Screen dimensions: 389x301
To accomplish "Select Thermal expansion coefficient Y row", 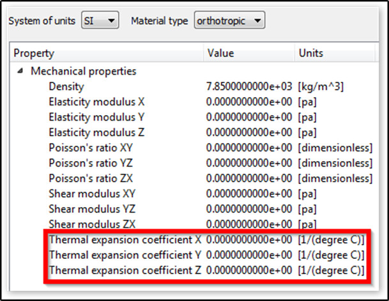I will pyautogui.click(x=125, y=256).
